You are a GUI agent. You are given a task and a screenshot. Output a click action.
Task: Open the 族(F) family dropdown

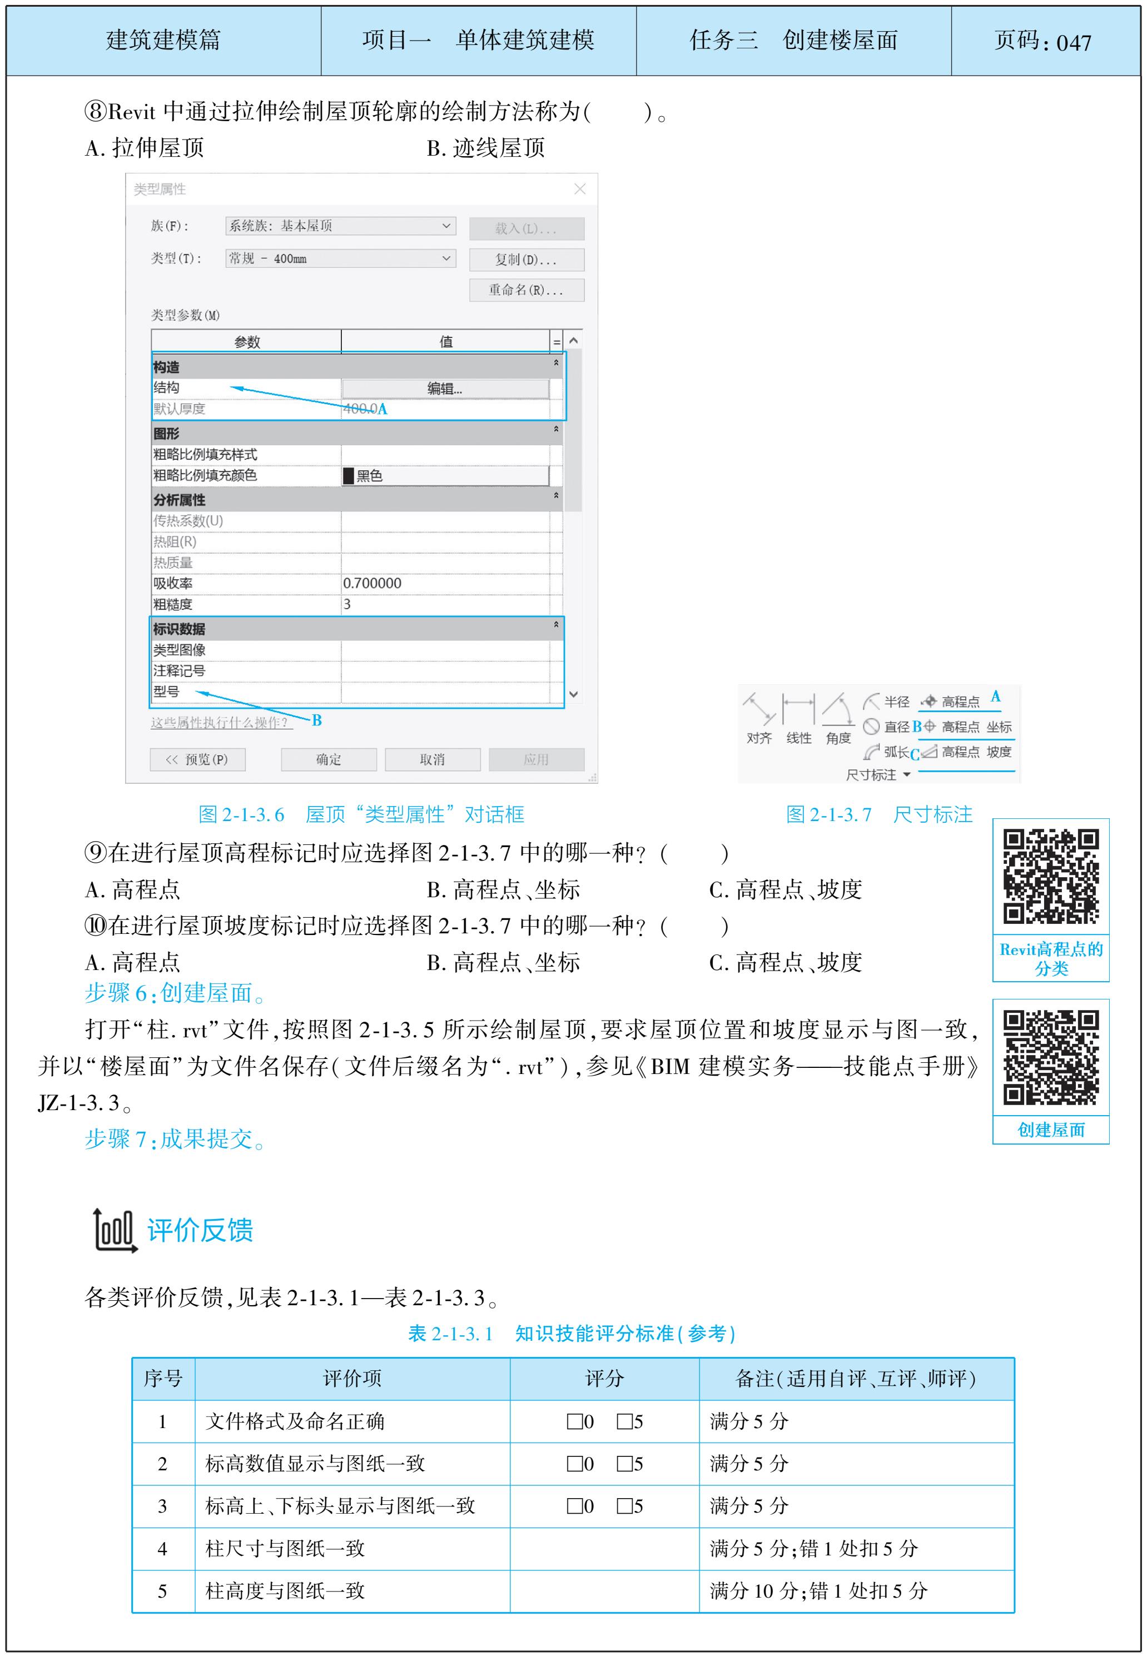(341, 226)
